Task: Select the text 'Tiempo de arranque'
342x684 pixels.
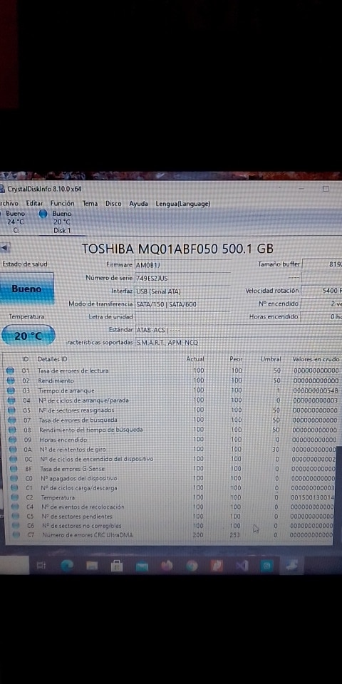Action: click(66, 391)
